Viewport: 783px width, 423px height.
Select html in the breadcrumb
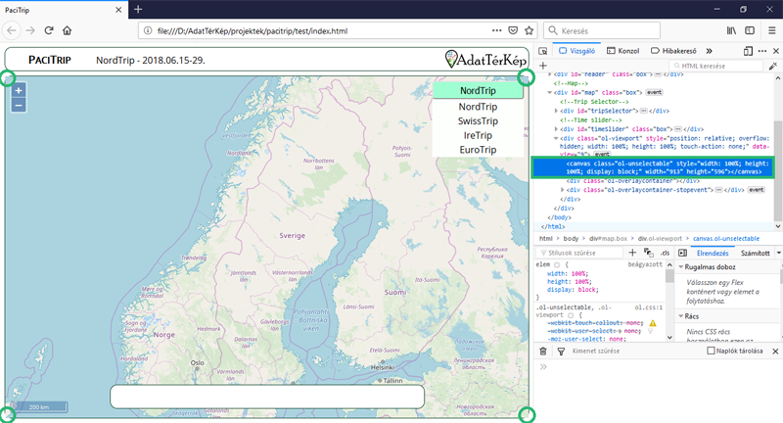(546, 239)
